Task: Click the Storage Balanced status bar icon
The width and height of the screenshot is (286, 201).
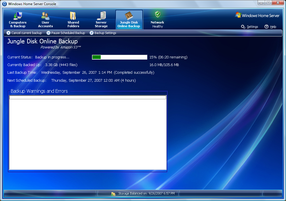Action: point(113,194)
